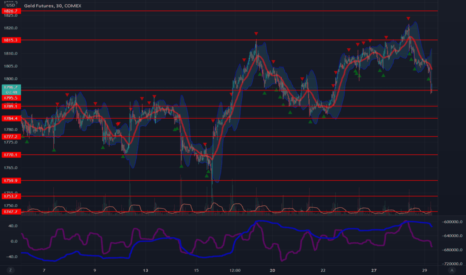Click the 1780.0 price axis value

pyautogui.click(x=10, y=129)
